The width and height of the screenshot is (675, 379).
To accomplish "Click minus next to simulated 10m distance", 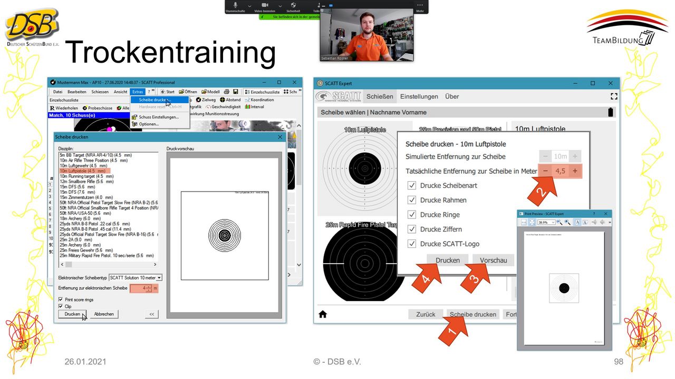I will [545, 156].
